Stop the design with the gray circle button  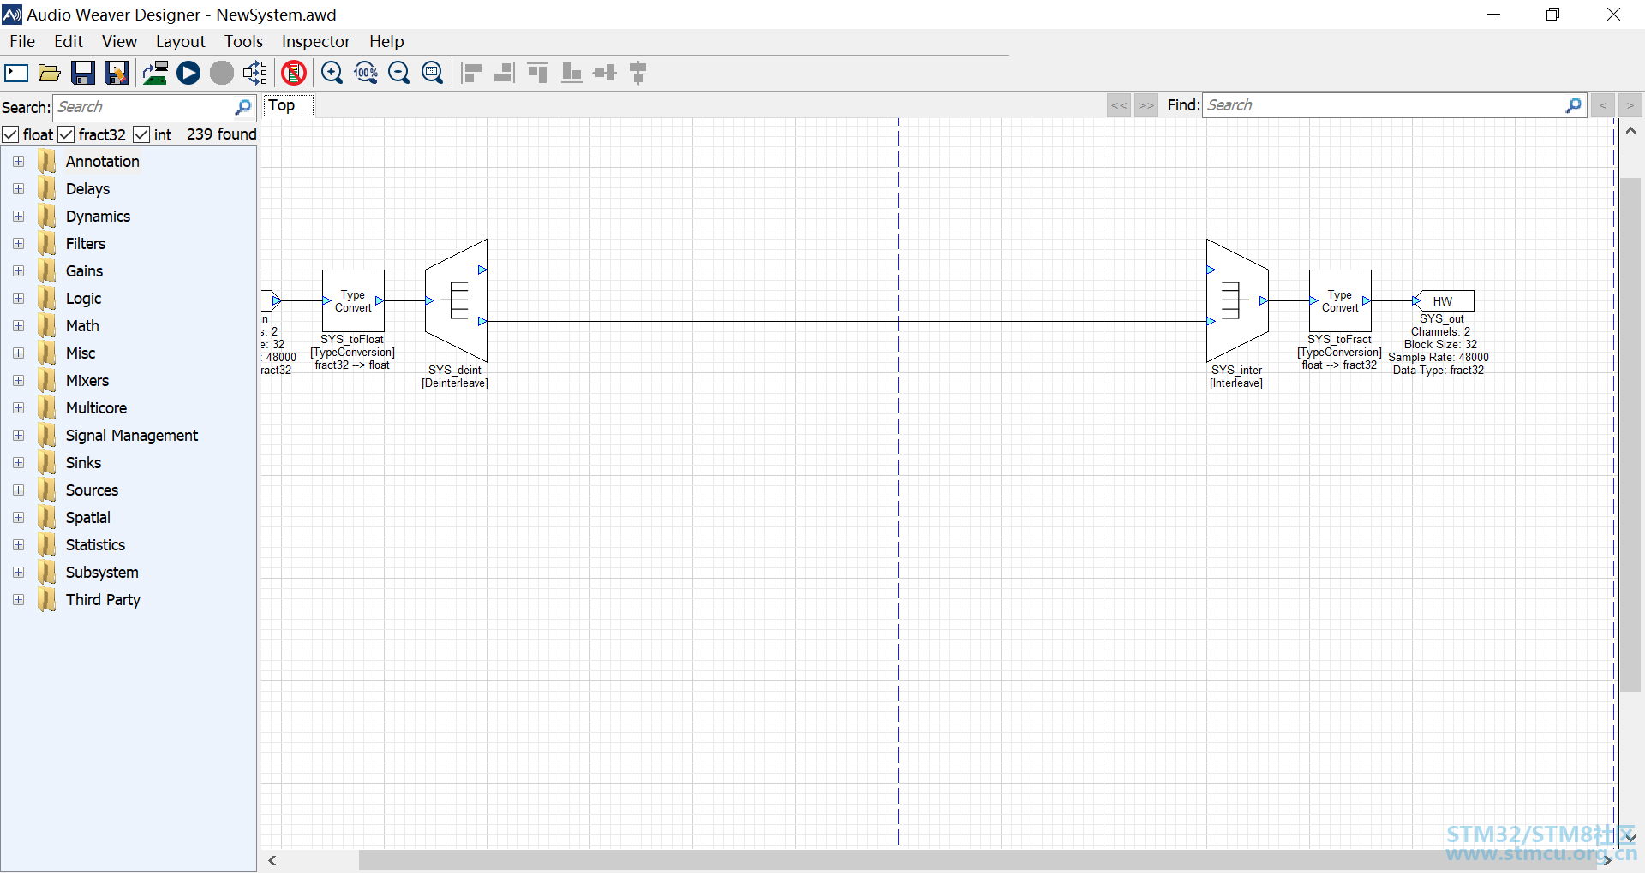222,73
